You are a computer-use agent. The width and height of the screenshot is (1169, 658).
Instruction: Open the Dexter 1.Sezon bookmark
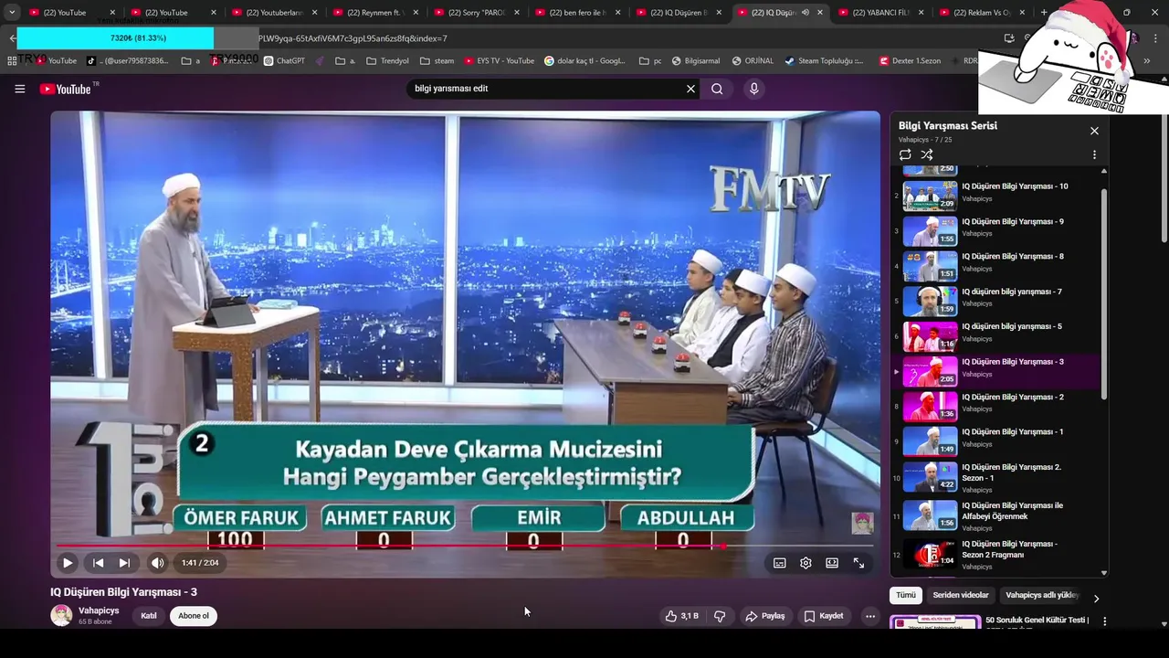click(x=910, y=60)
